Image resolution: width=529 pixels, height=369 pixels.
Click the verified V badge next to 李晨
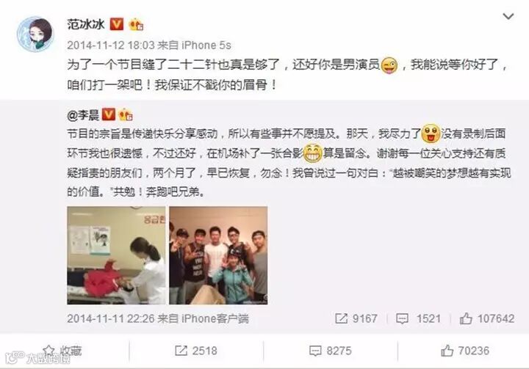pos(108,114)
